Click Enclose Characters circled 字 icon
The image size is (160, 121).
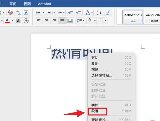coord(26,21)
